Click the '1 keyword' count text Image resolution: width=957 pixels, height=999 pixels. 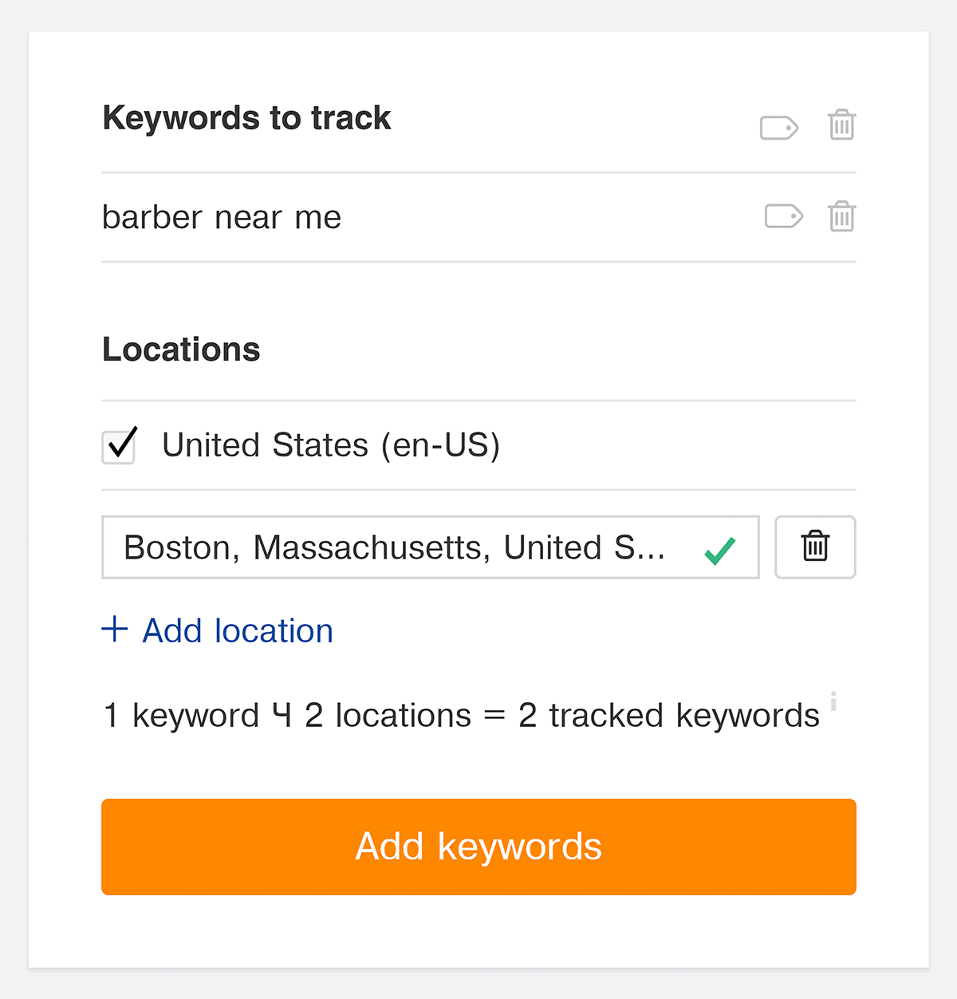(x=182, y=716)
